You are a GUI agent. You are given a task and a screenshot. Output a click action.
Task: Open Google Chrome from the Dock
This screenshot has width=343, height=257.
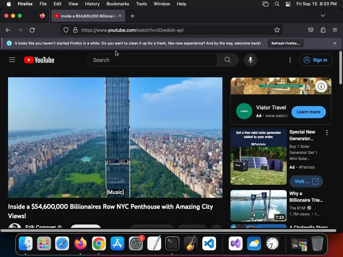[99, 244]
